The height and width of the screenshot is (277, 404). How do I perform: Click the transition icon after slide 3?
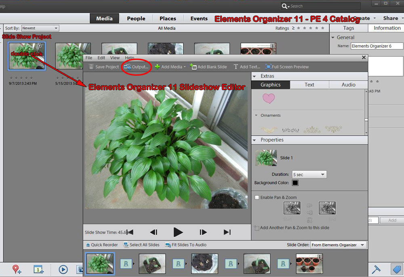pos(231,264)
